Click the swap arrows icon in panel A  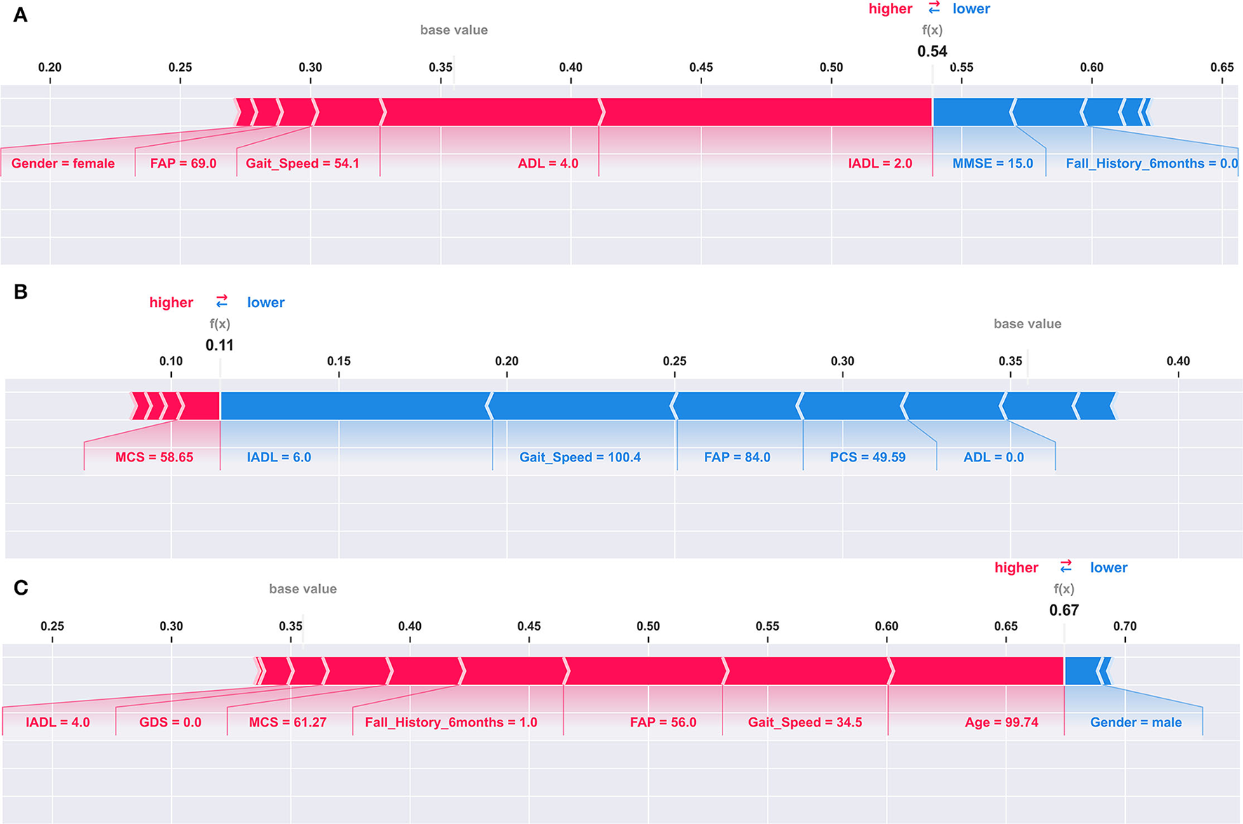pos(934,8)
